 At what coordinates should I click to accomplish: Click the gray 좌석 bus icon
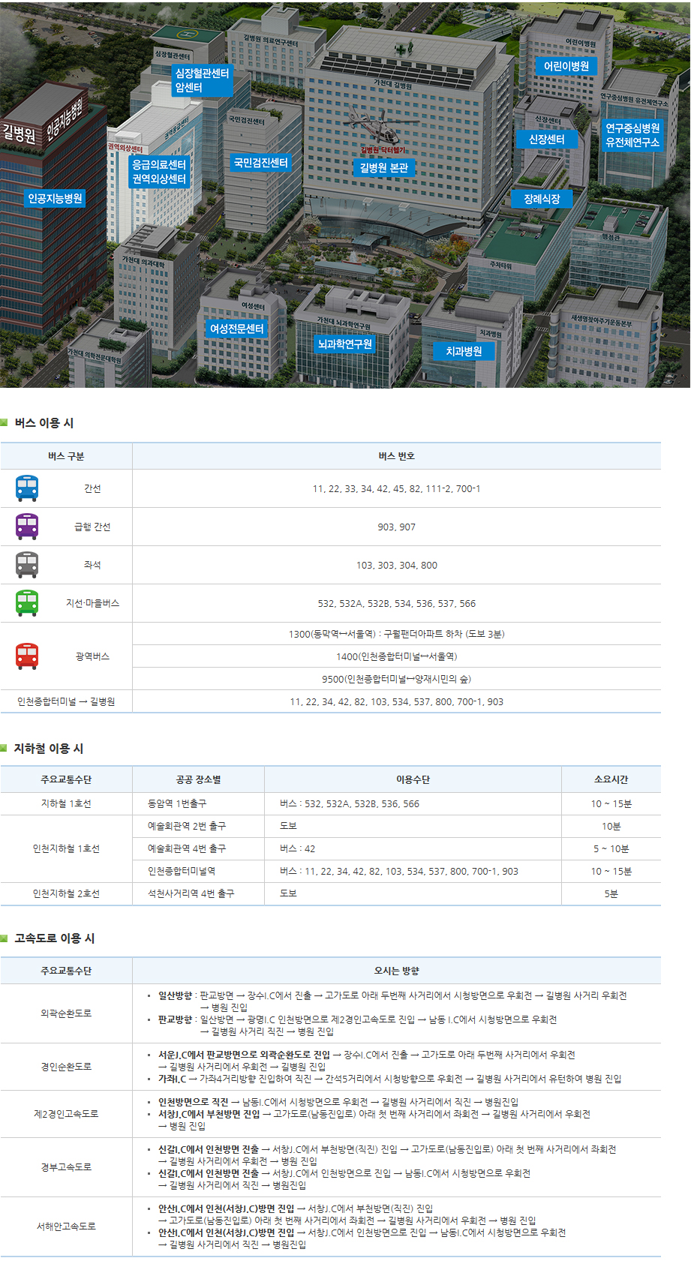click(x=27, y=565)
